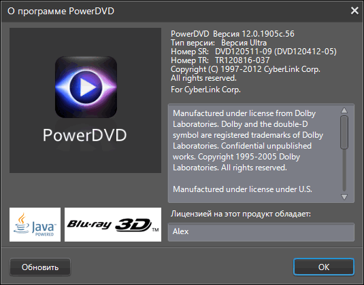The height and width of the screenshot is (285, 364).
Task: Confirm with the OK button
Action: (x=324, y=267)
